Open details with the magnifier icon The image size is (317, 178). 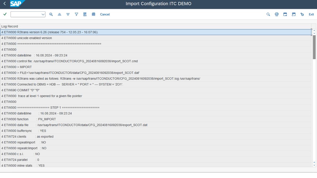pos(51,14)
